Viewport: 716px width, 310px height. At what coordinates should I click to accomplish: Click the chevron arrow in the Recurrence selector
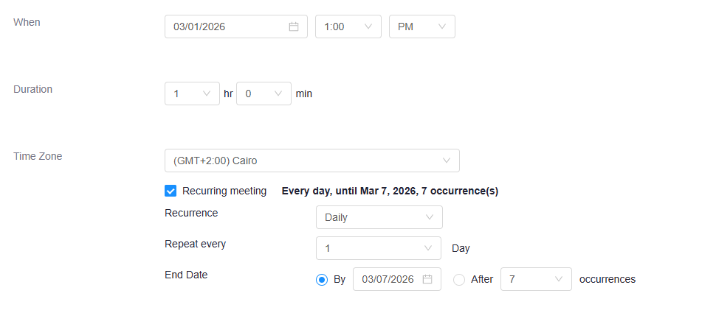(430, 217)
